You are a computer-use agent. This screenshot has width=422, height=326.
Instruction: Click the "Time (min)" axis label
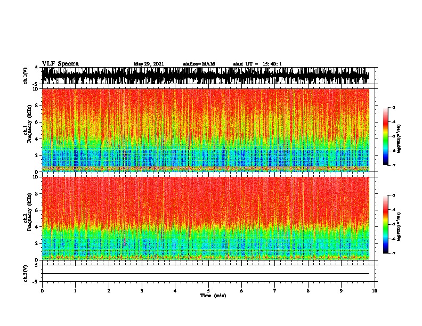click(213, 296)
